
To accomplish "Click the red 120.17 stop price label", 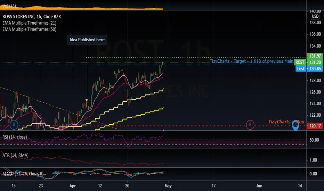I will coord(314,126).
